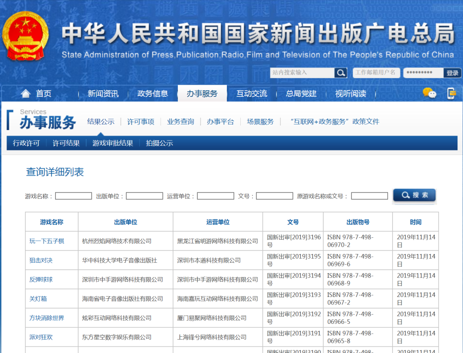Open the 新闻资讯 menu
This screenshot has height=353, width=463.
(103, 93)
